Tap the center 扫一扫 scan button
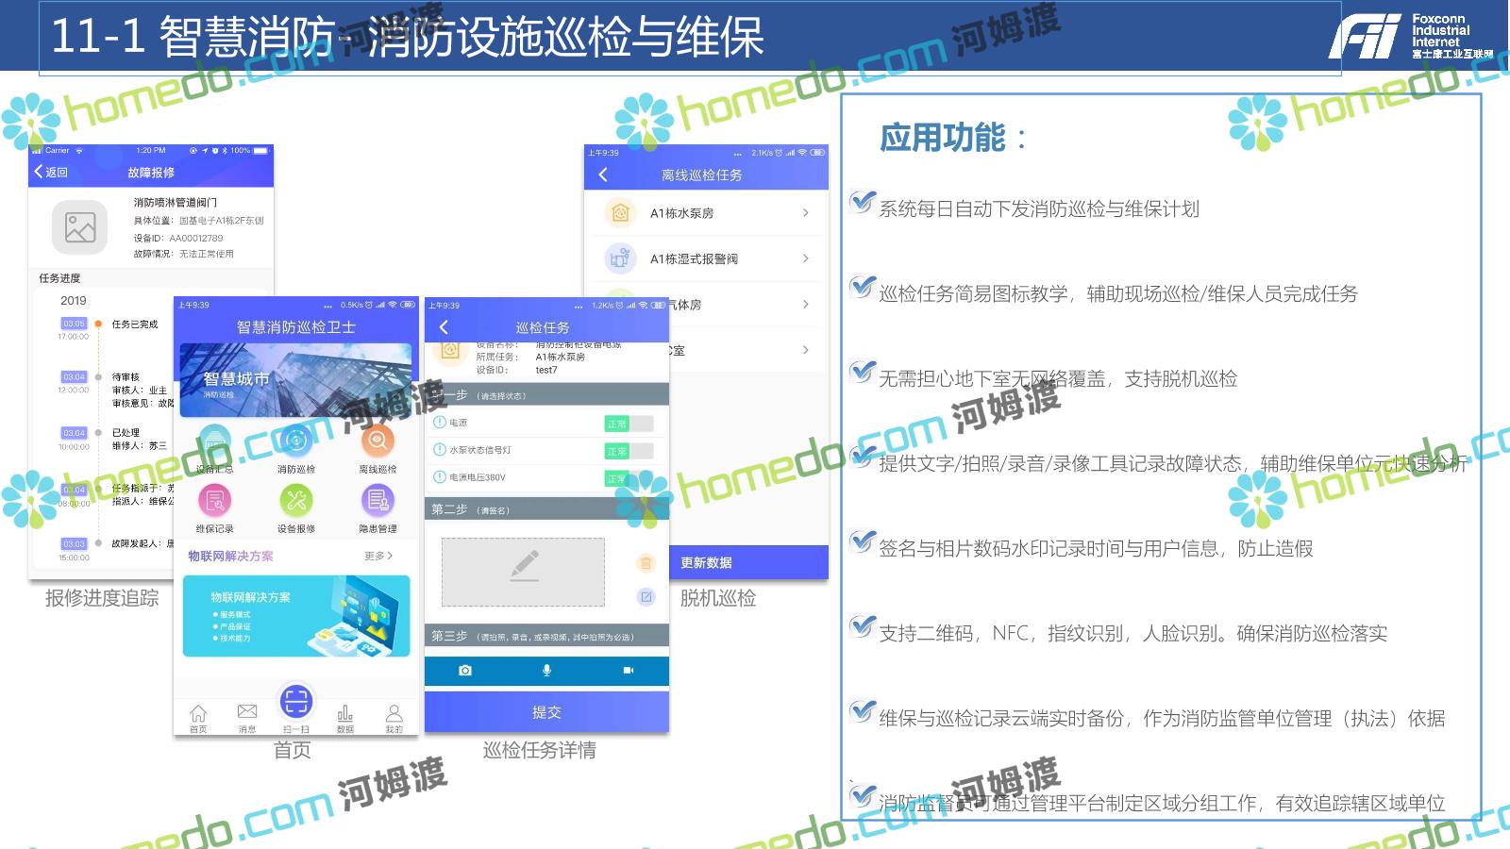 pyautogui.click(x=295, y=702)
